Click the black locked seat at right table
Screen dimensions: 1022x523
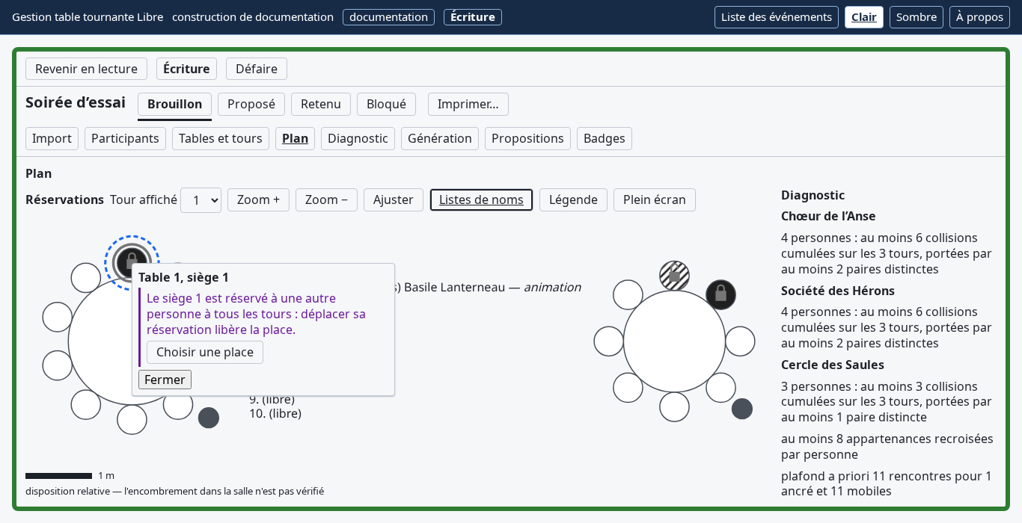(721, 294)
